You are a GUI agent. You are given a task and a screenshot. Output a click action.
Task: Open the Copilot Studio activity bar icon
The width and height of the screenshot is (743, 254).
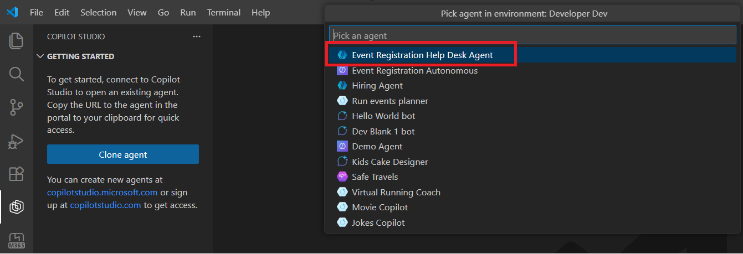click(17, 207)
